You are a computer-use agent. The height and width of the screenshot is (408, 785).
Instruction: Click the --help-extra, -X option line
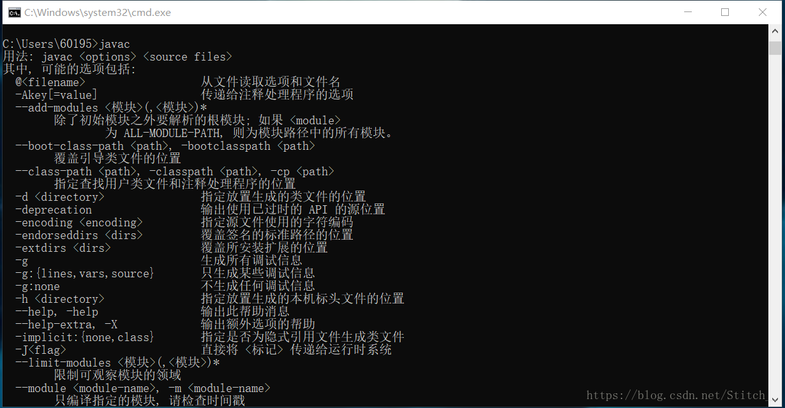165,324
